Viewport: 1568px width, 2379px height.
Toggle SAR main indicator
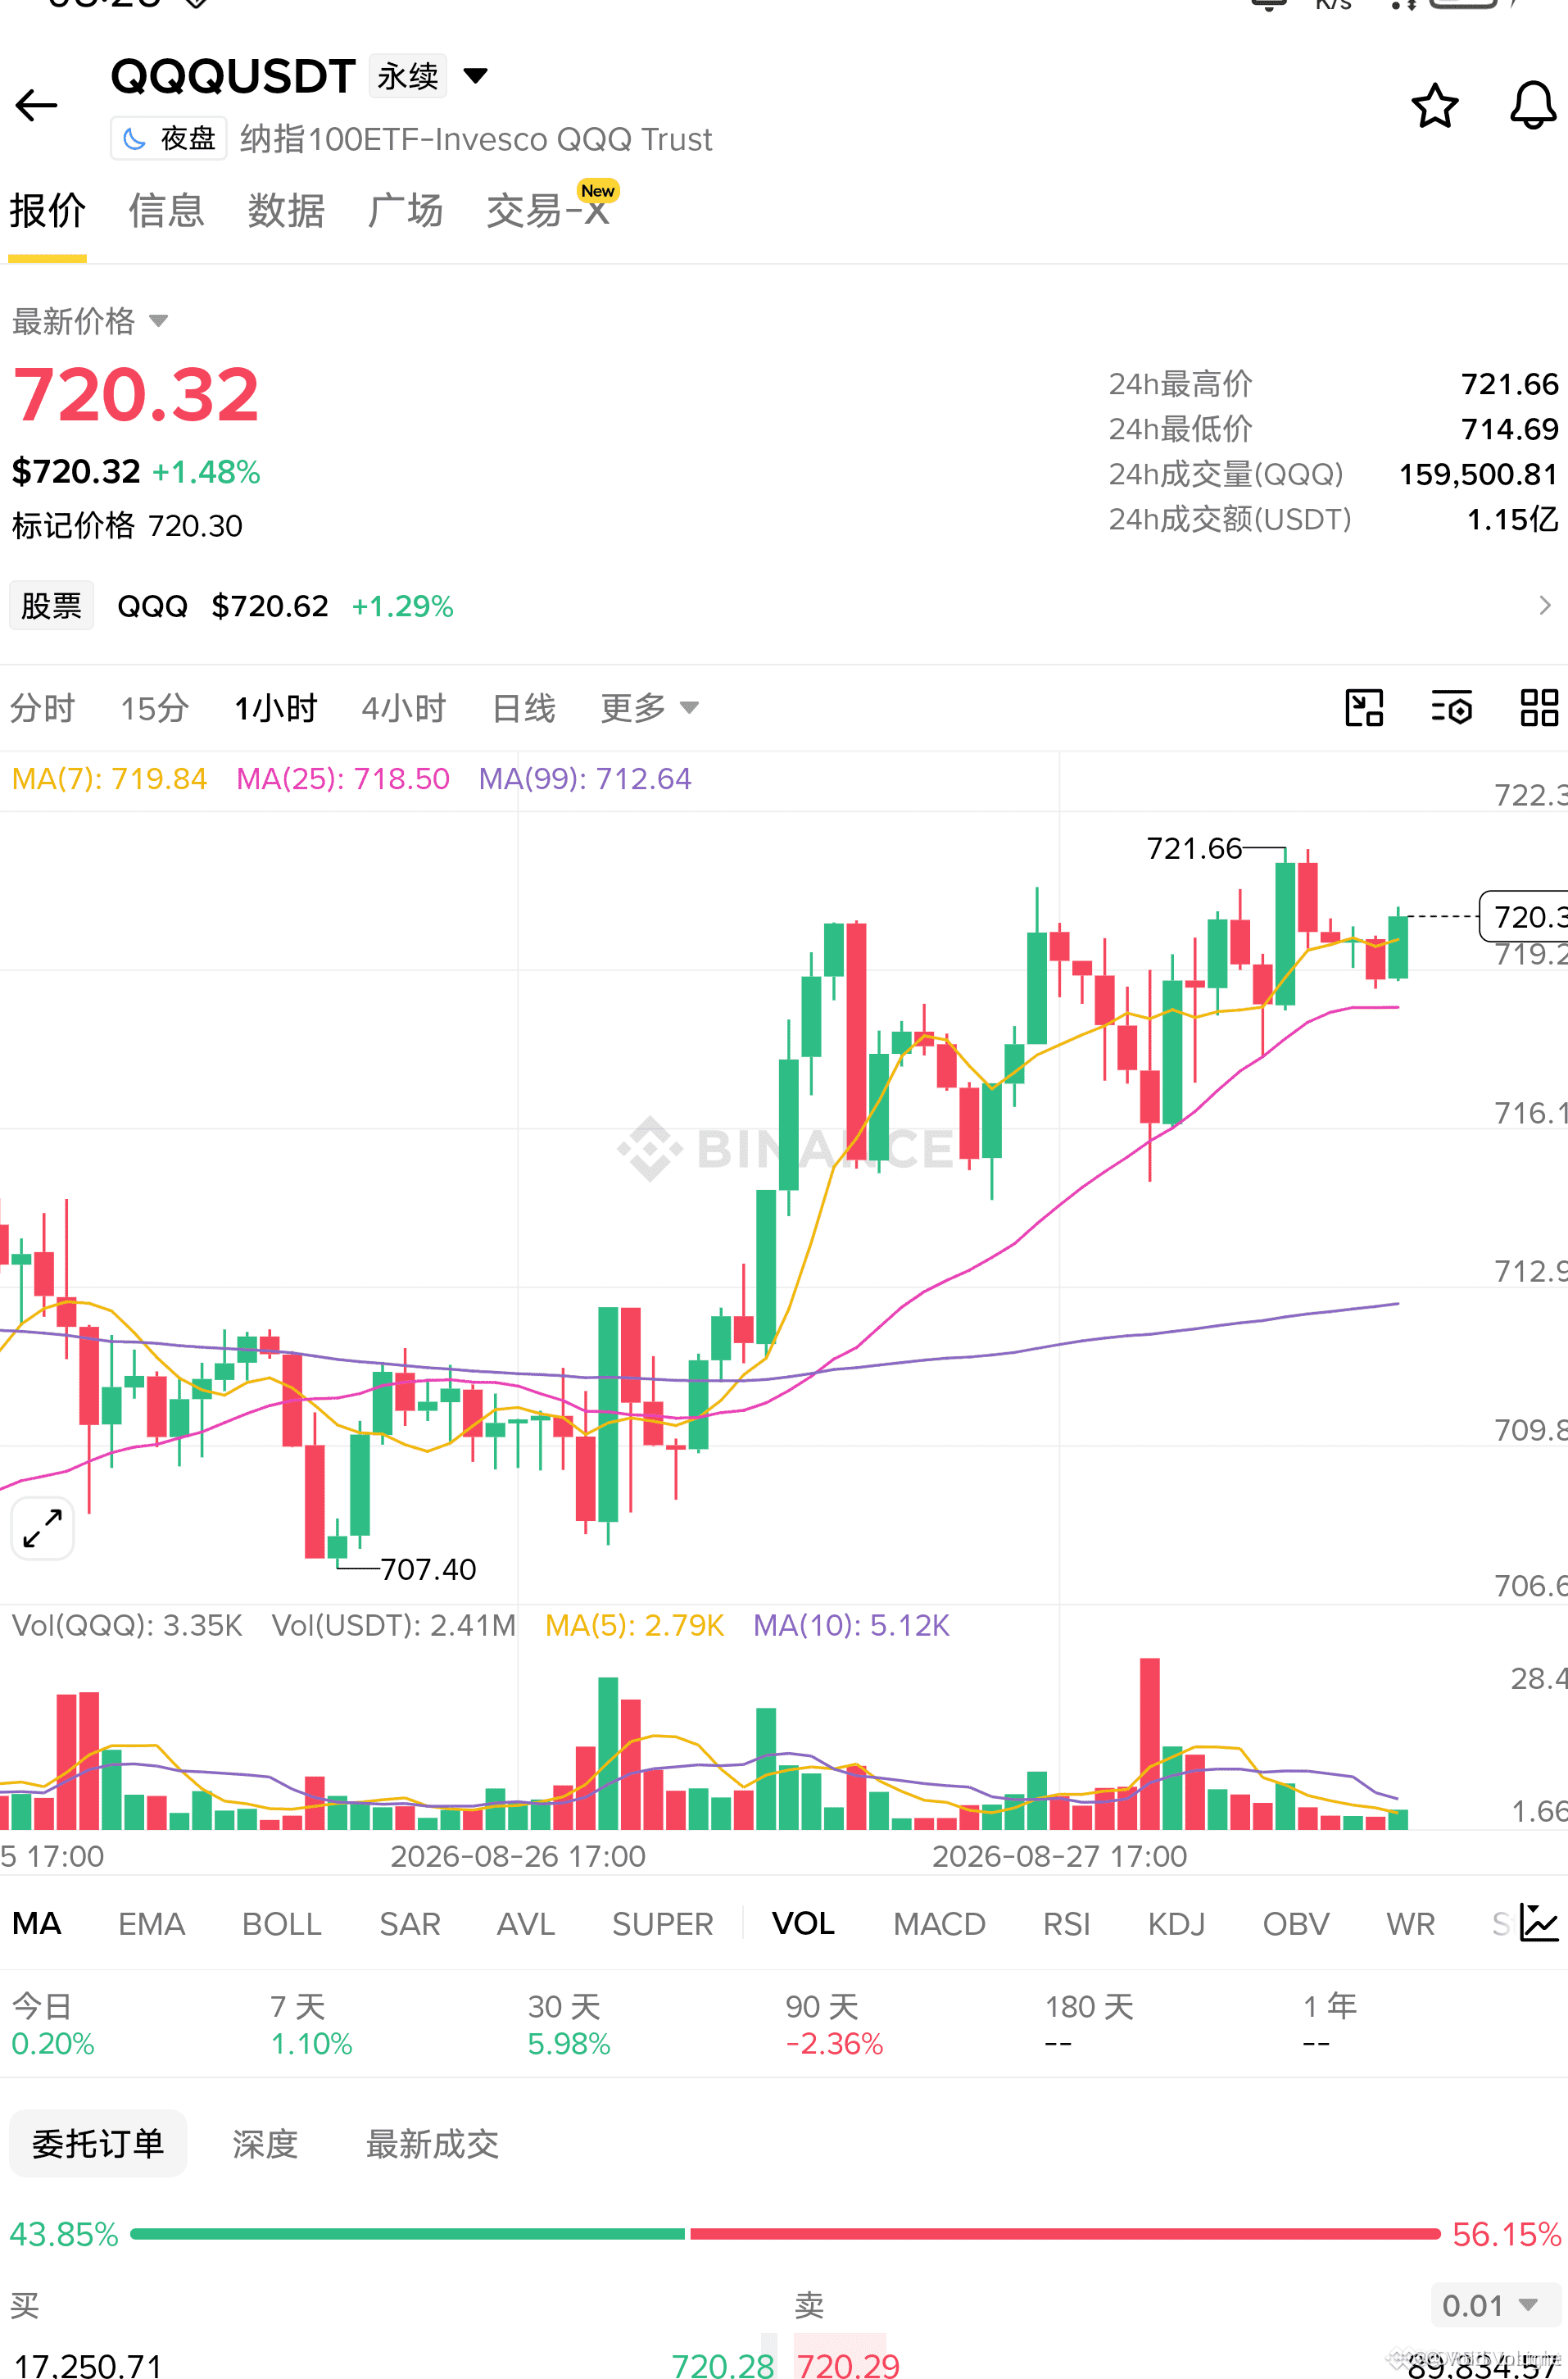pyautogui.click(x=410, y=1923)
